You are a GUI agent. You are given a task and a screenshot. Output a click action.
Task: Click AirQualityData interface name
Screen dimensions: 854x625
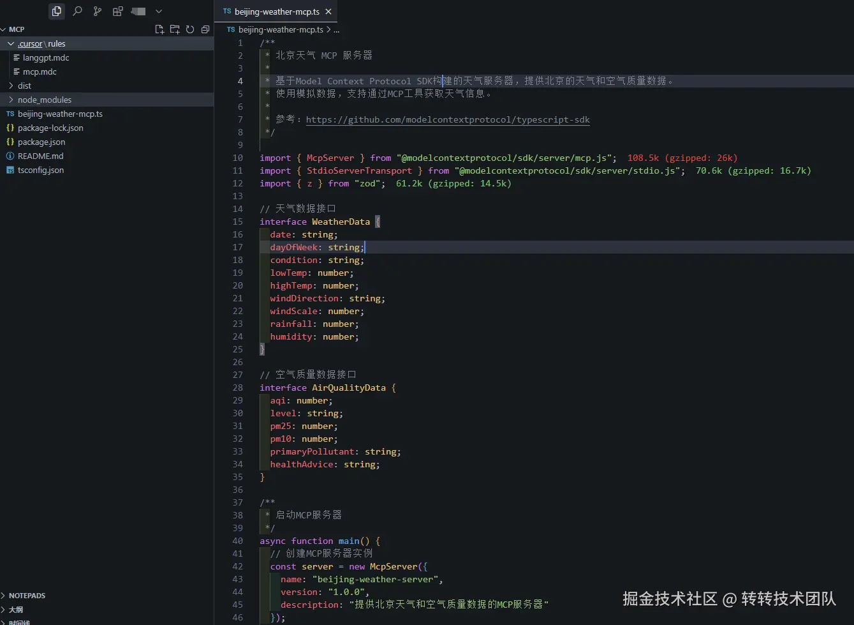348,388
